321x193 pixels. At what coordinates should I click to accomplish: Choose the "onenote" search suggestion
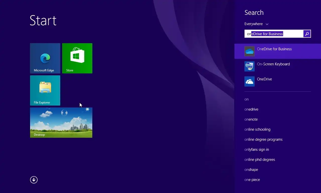(x=251, y=119)
